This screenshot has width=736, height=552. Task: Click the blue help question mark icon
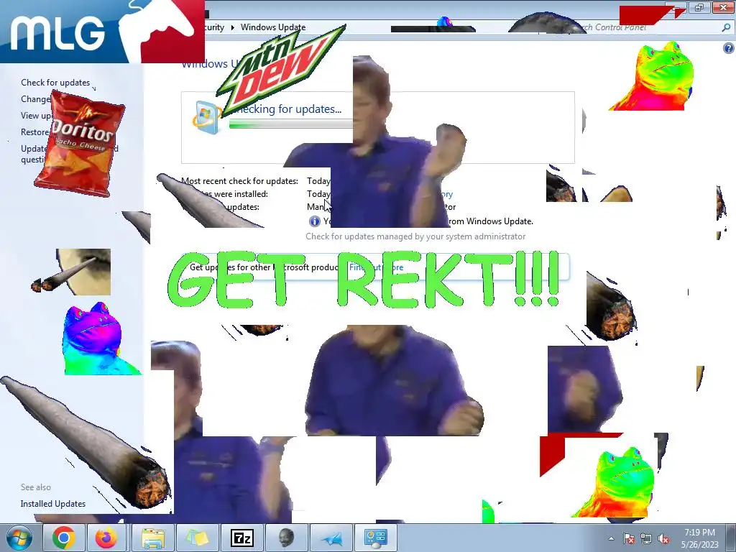(x=728, y=48)
